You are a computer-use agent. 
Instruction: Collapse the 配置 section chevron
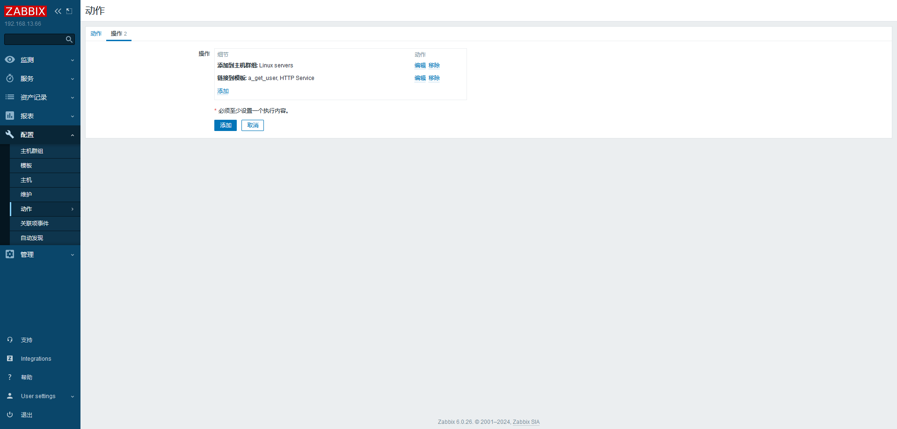[x=73, y=135]
